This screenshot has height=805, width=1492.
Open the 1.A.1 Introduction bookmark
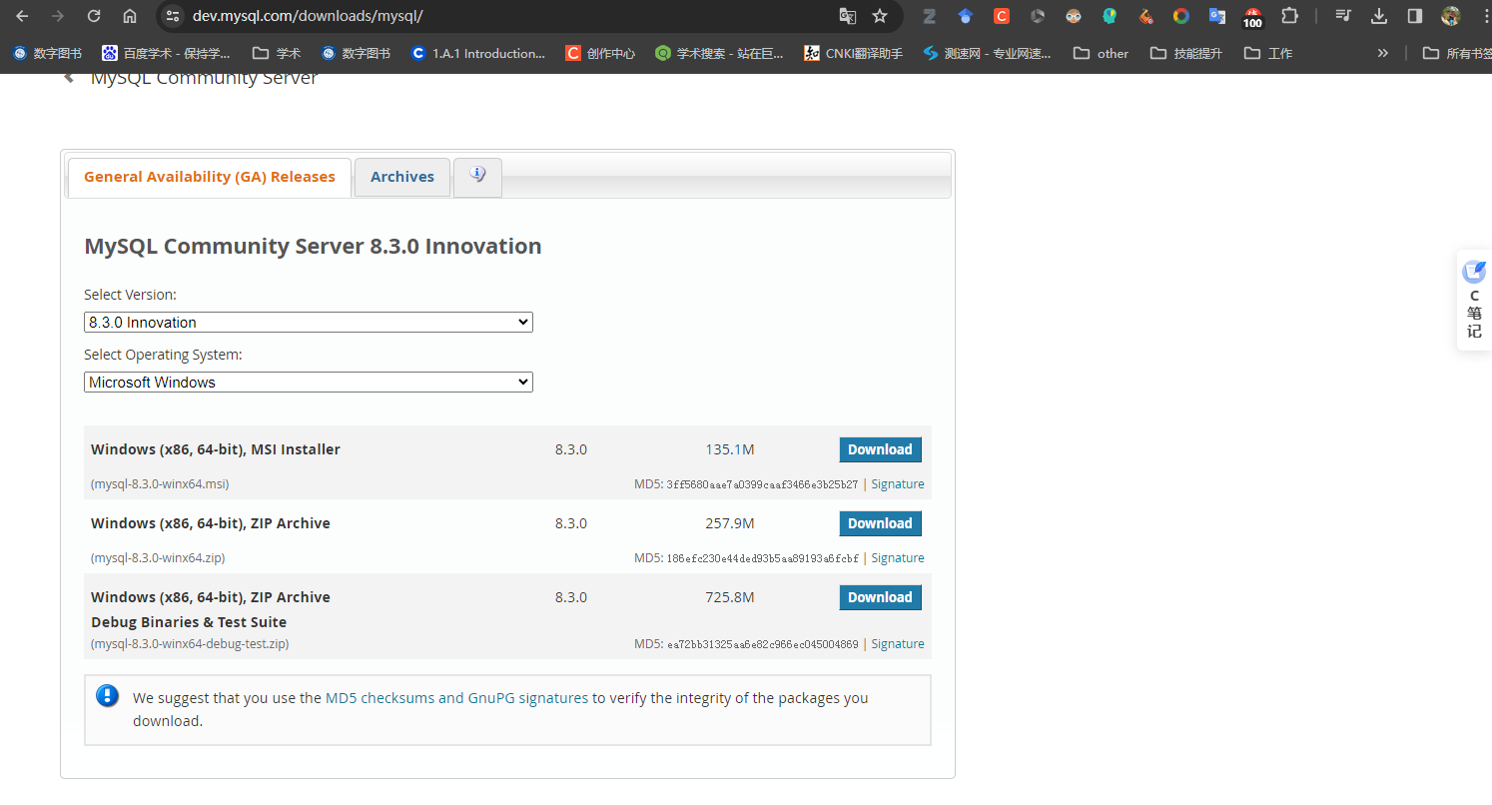477,53
